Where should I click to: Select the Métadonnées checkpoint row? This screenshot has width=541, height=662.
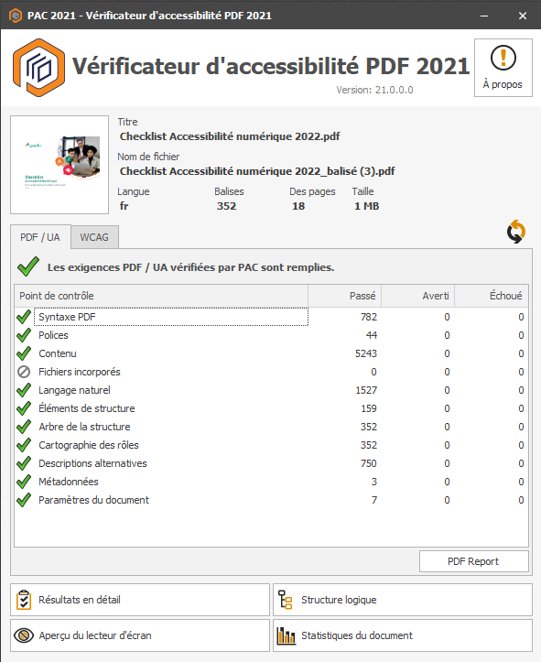[271, 482]
